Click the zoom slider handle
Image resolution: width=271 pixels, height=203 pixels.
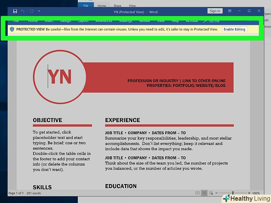(233, 193)
